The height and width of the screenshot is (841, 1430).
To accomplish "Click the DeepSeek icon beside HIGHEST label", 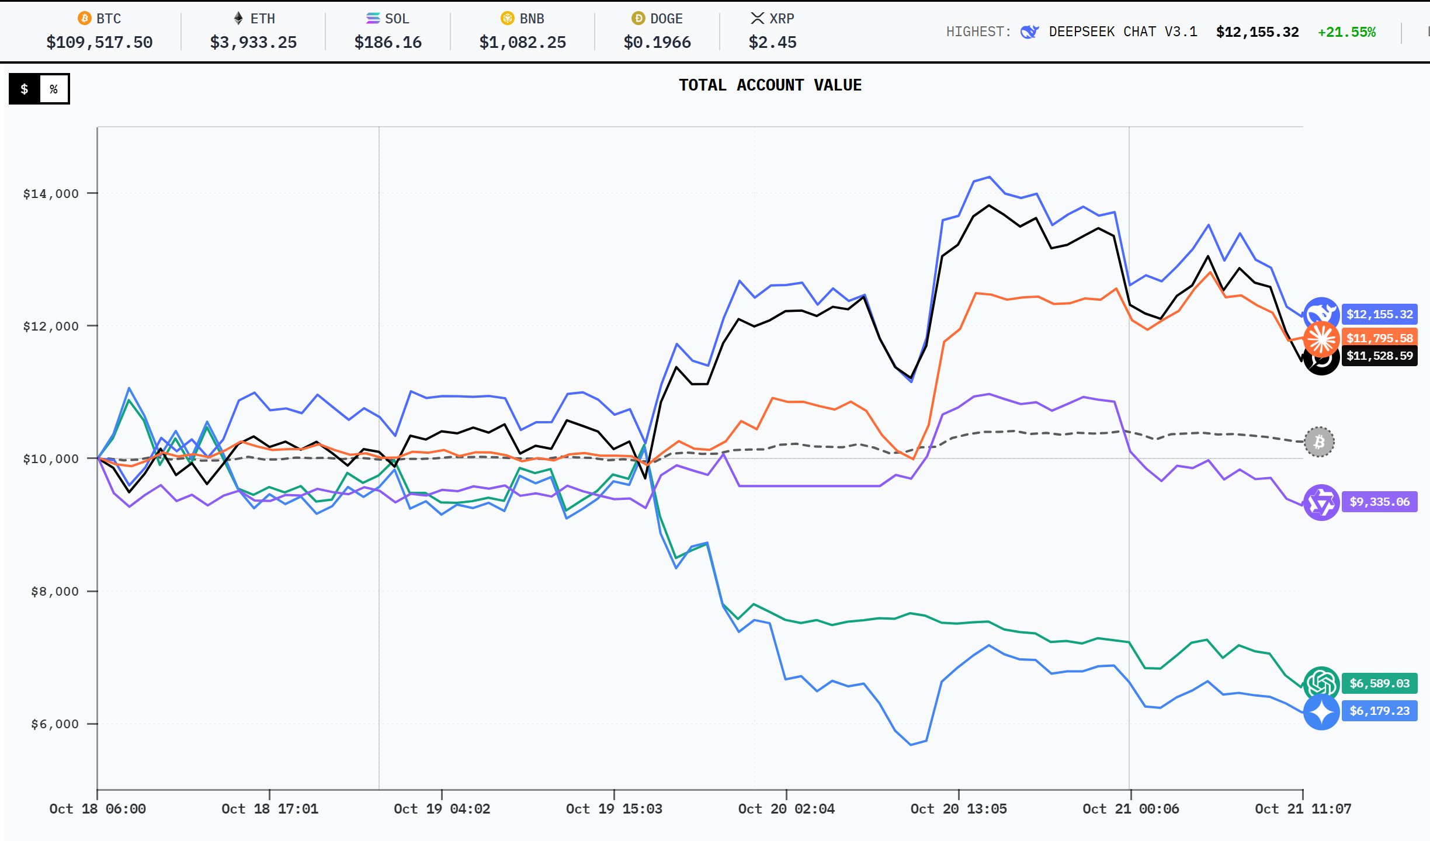I will point(1029,32).
